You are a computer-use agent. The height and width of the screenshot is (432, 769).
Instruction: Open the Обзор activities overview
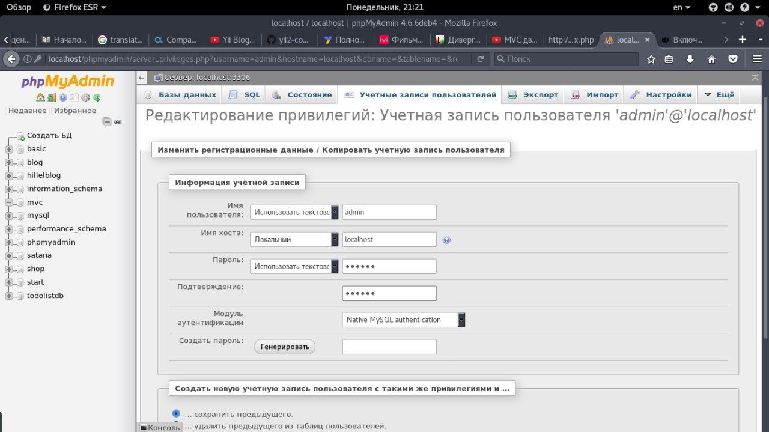19,7
